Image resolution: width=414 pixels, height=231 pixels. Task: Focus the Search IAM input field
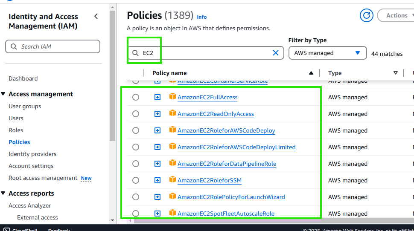click(x=52, y=47)
